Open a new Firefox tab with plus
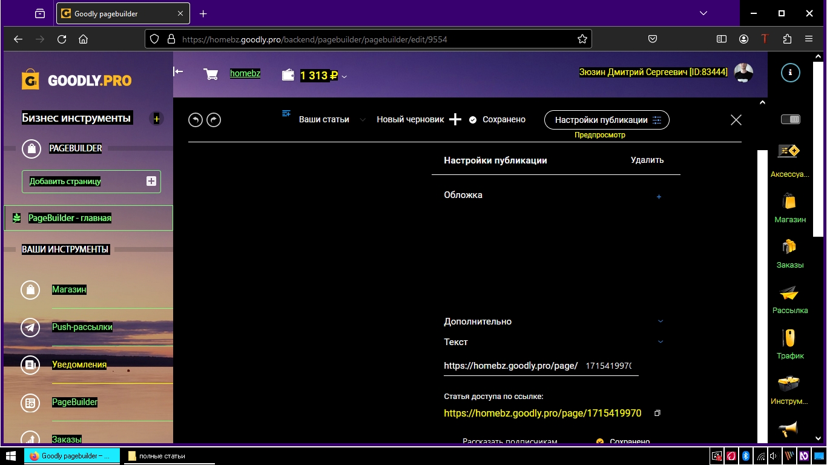 tap(203, 13)
